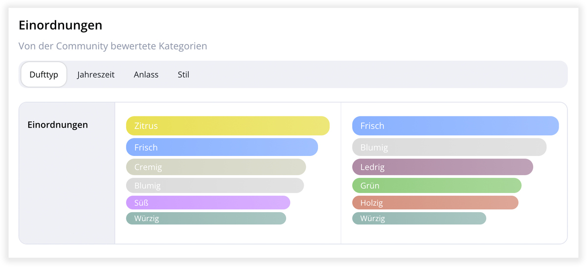Switch to the Dufttyp tab
The image size is (587, 267).
tap(44, 75)
